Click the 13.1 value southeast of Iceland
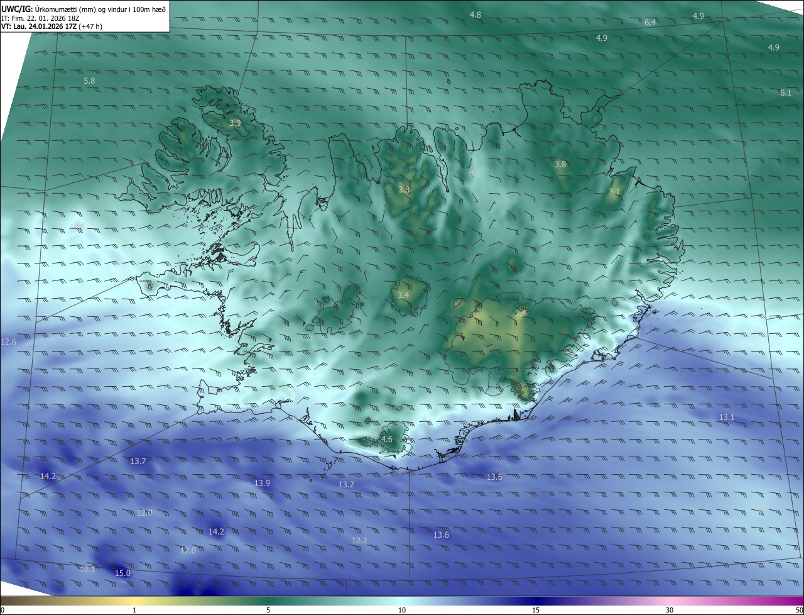This screenshot has height=615, width=804. click(x=727, y=417)
